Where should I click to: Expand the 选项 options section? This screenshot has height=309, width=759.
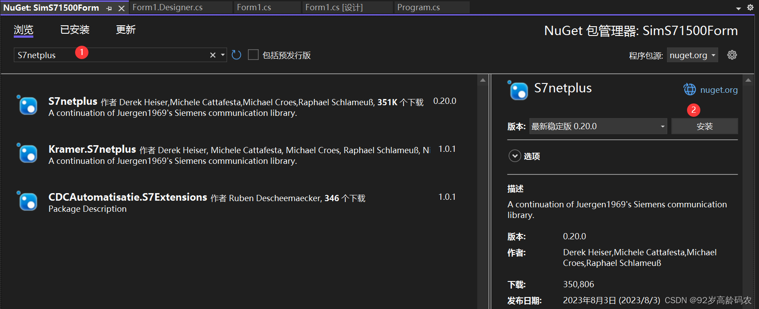pos(515,156)
